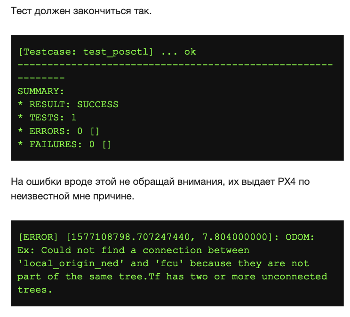Click the word 'ok' in the testcase line
The image size is (350, 317).
(x=190, y=52)
